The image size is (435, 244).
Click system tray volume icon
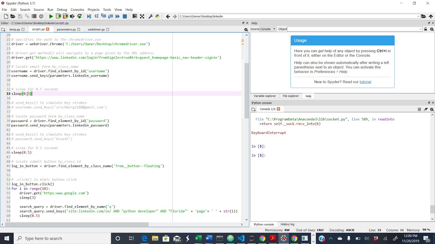(367, 239)
